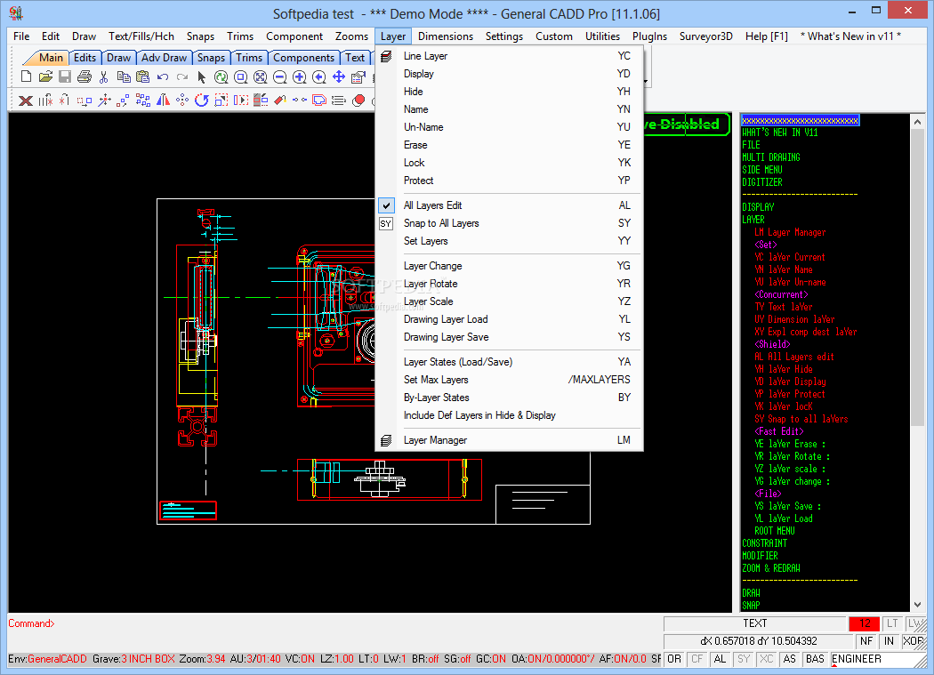Choose Layer States (Load/Save) entry
Image resolution: width=934 pixels, height=675 pixels.
pyautogui.click(x=510, y=362)
